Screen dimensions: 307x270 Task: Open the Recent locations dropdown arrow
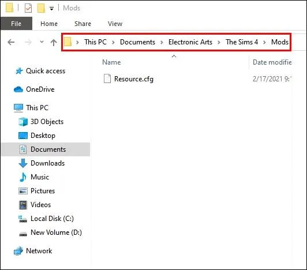(x=42, y=42)
